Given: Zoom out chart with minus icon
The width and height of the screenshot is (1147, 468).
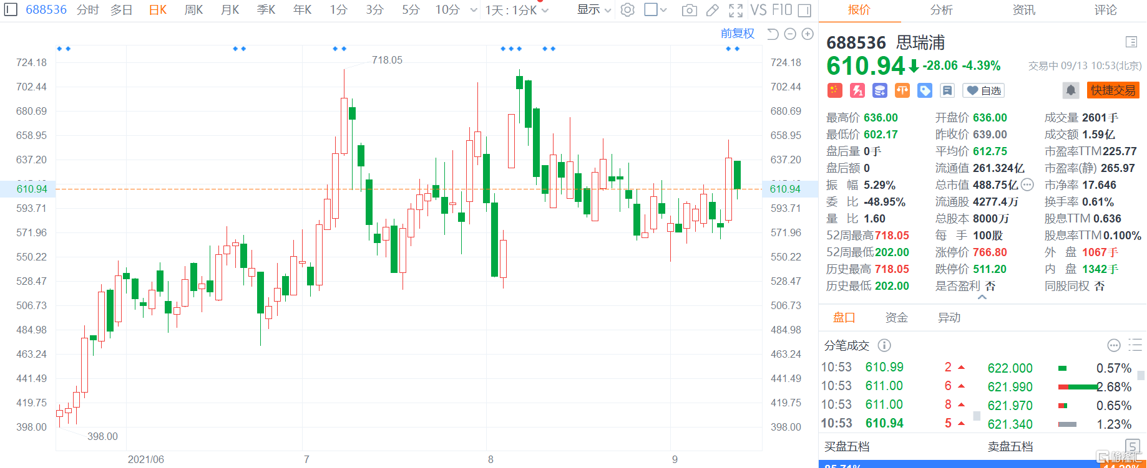Looking at the screenshot, I should [790, 34].
